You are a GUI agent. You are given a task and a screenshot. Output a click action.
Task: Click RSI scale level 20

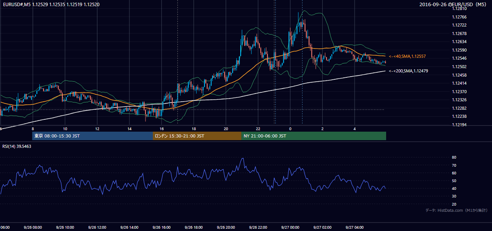tap(454, 204)
